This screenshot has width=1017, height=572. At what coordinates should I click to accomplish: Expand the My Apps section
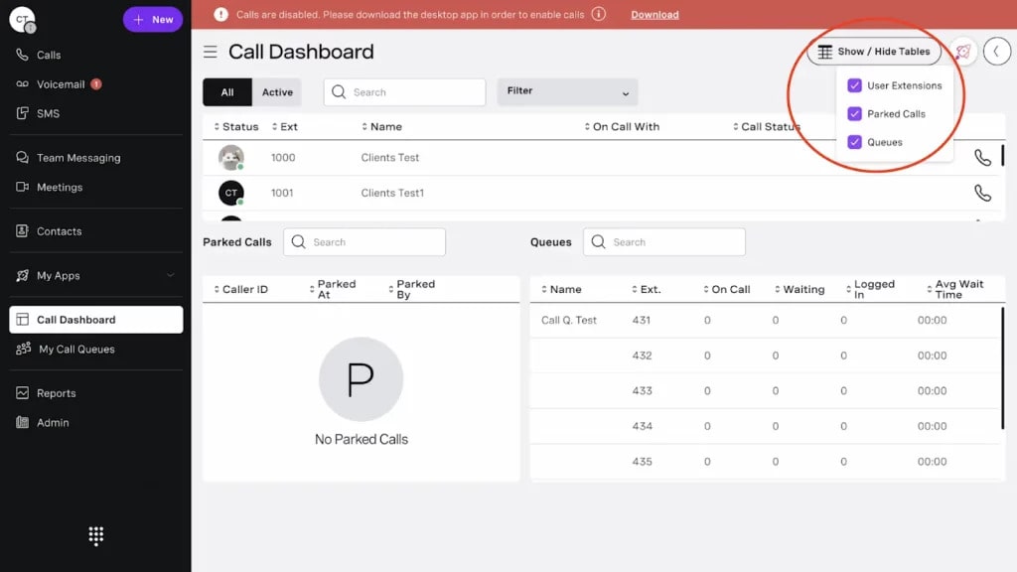tap(61, 275)
